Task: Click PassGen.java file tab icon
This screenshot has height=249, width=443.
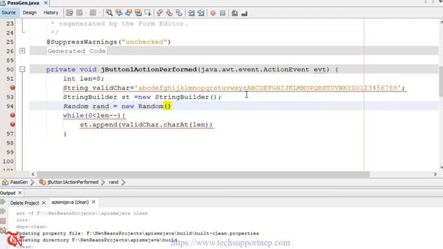Action: 3,3
